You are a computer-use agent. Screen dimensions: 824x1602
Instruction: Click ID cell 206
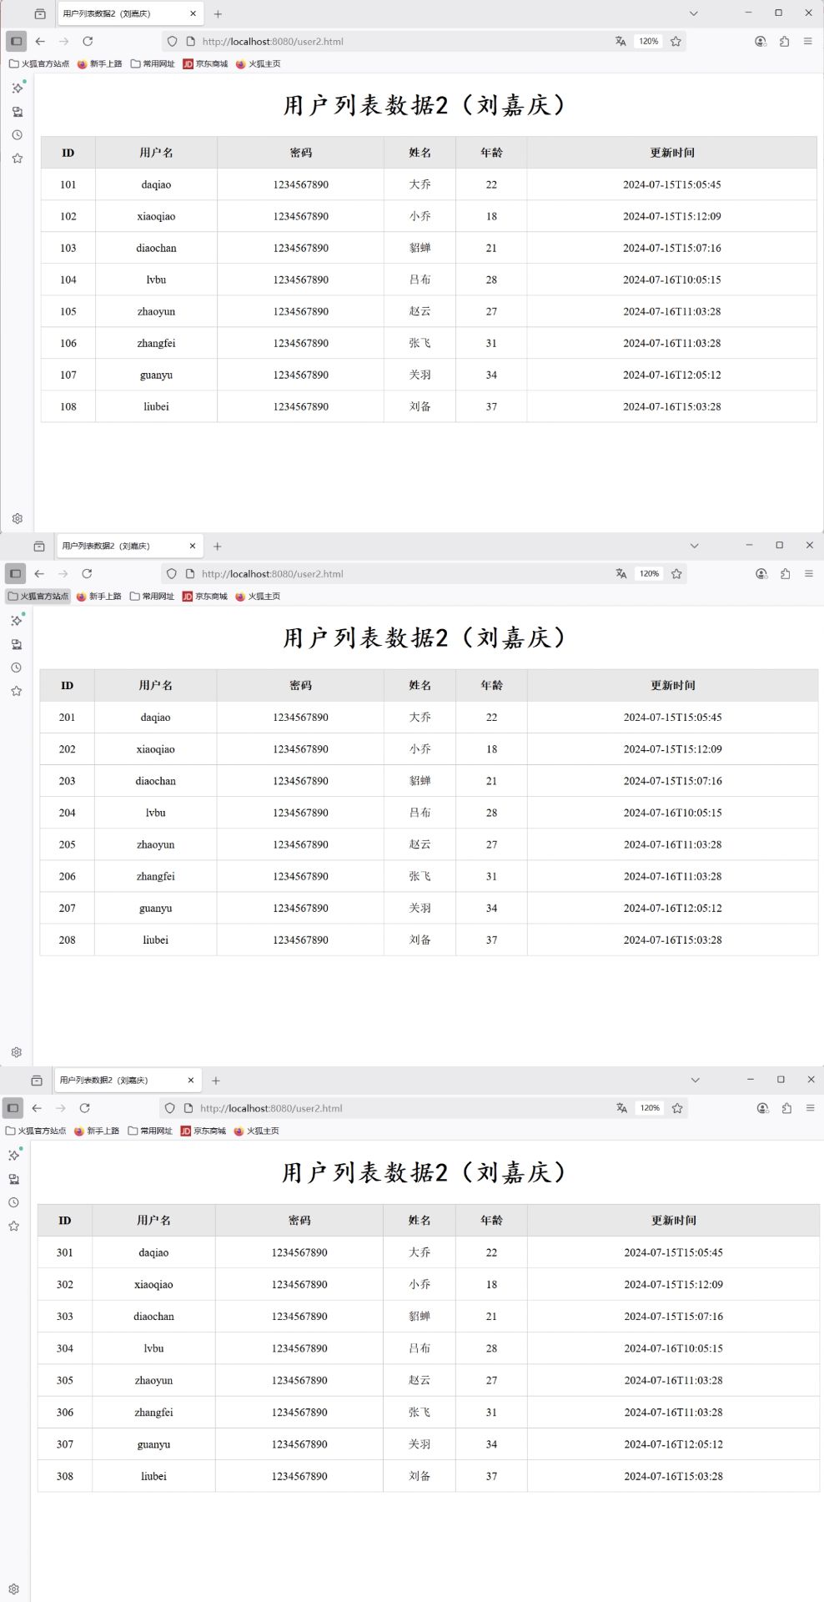[68, 876]
